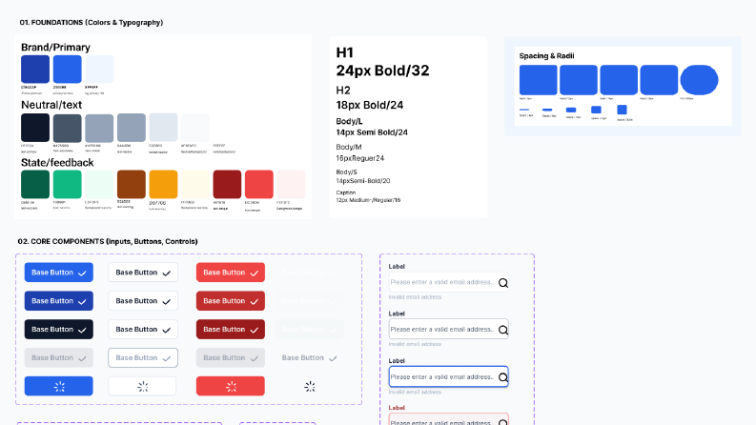Click the checkmark icon on bright red Base Button
This screenshot has height=425, width=756.
point(255,273)
